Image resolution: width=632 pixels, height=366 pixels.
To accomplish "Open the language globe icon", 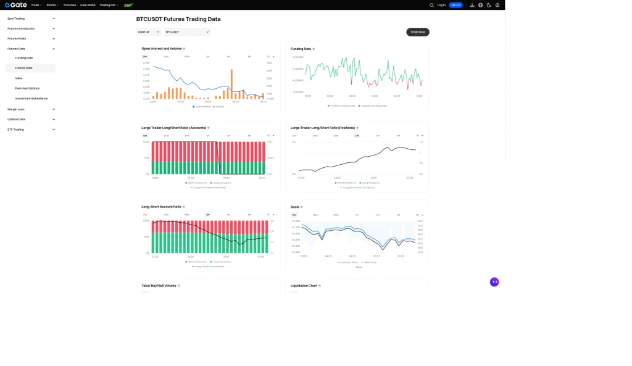I will (480, 5).
